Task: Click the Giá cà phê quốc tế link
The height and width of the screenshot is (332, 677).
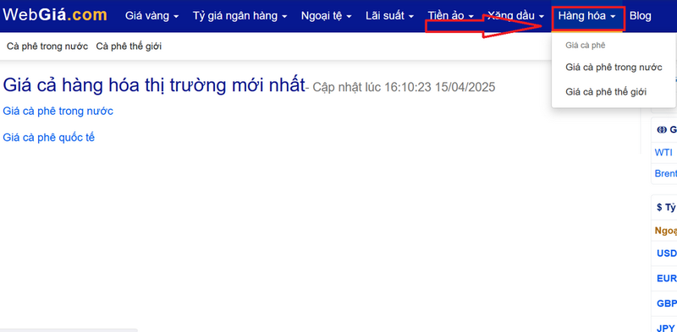Action: [x=48, y=138]
